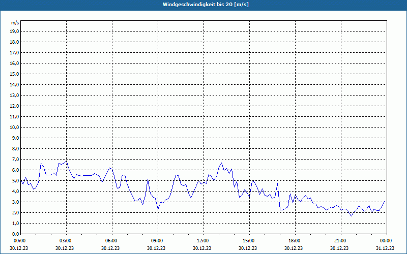Select the '13,0' y-axis label
This screenshot has height=254, width=407.
[x=15, y=95]
